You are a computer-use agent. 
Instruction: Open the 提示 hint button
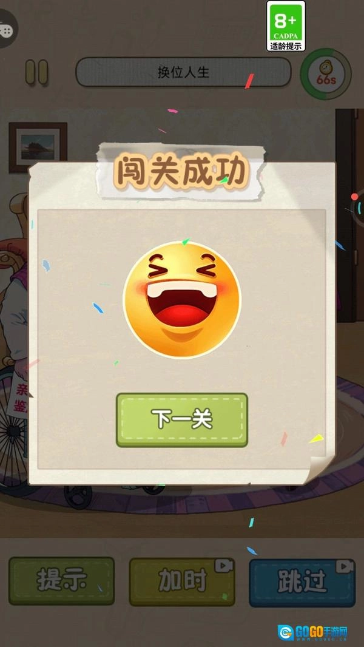click(61, 581)
